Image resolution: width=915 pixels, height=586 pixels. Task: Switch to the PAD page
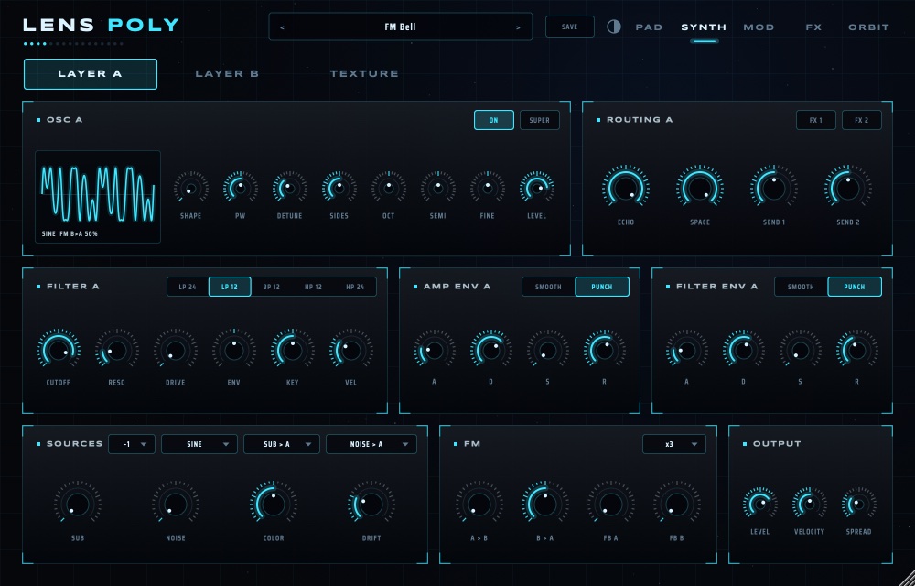click(649, 27)
